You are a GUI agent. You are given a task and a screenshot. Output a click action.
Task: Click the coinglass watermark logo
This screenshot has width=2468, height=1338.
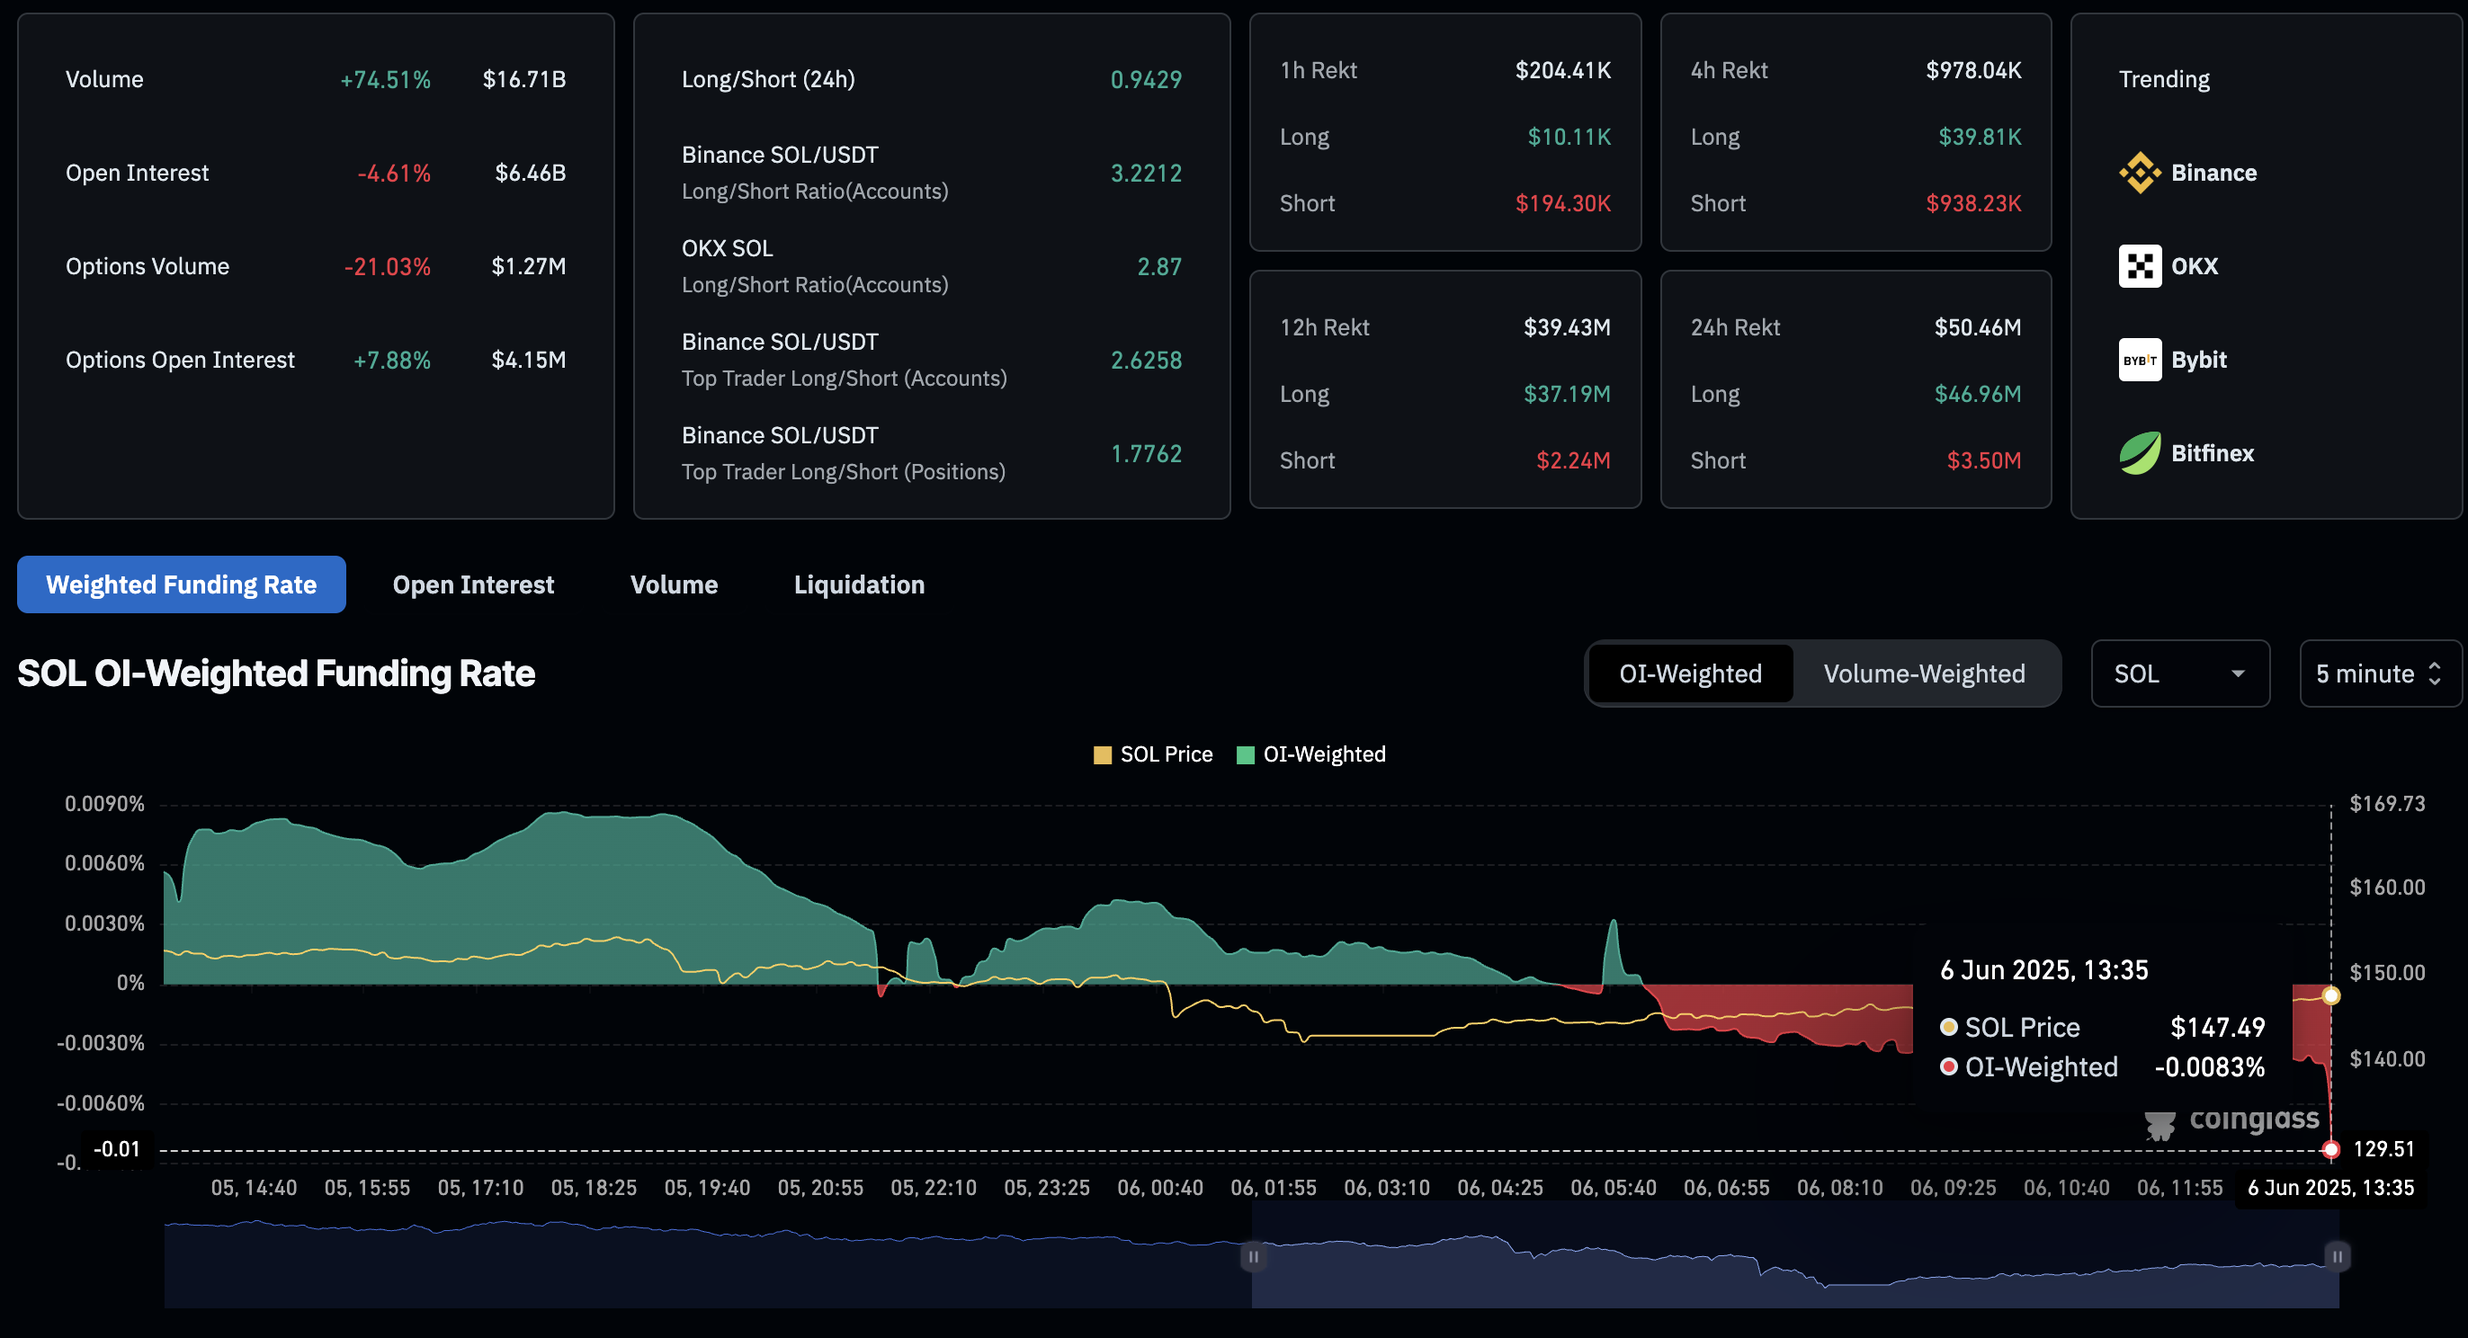(x=2159, y=1126)
